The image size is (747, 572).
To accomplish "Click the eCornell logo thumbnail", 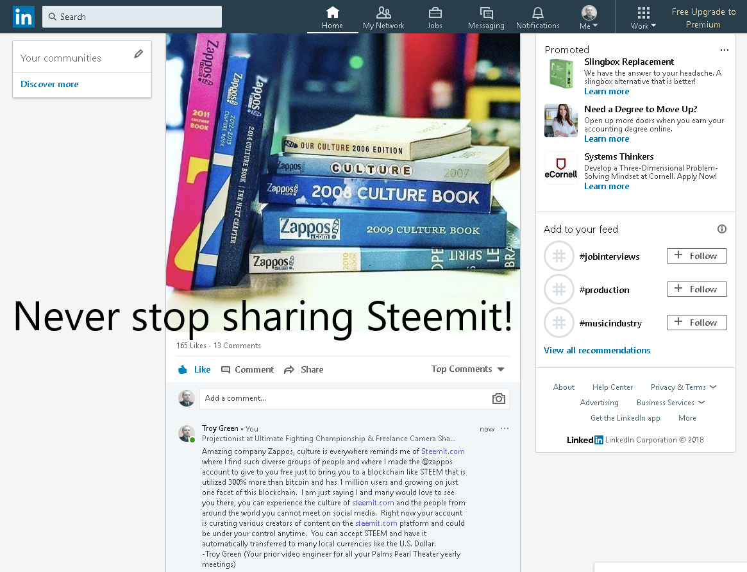I will click(x=560, y=168).
